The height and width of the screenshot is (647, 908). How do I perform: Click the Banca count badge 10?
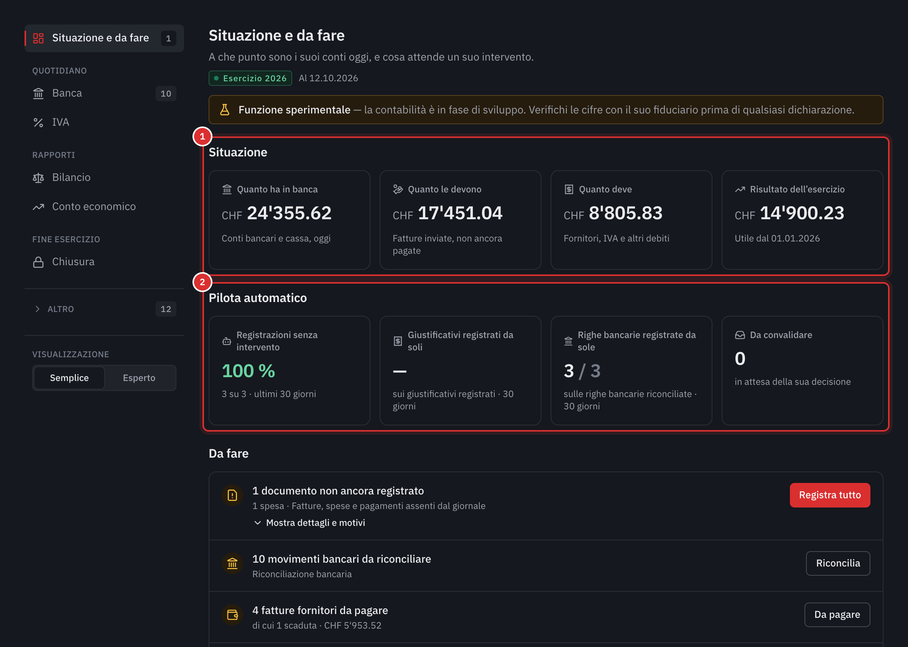pyautogui.click(x=166, y=94)
